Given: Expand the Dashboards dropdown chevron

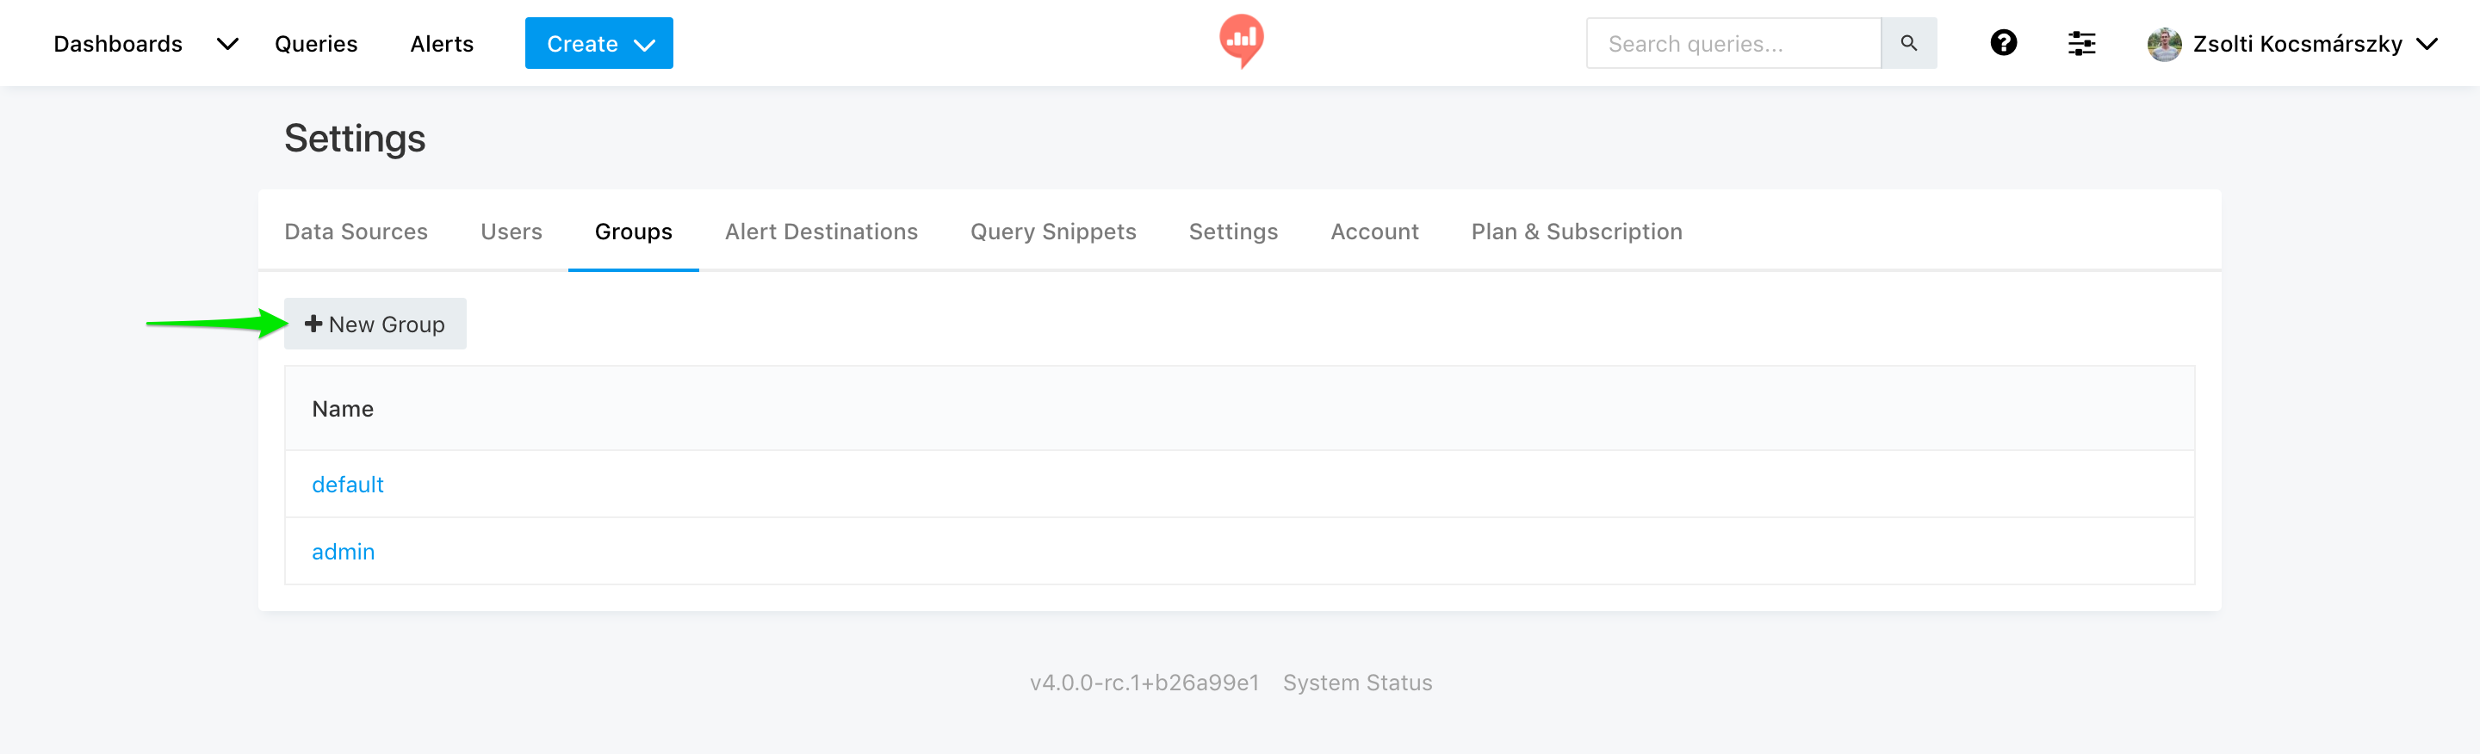Looking at the screenshot, I should point(227,44).
